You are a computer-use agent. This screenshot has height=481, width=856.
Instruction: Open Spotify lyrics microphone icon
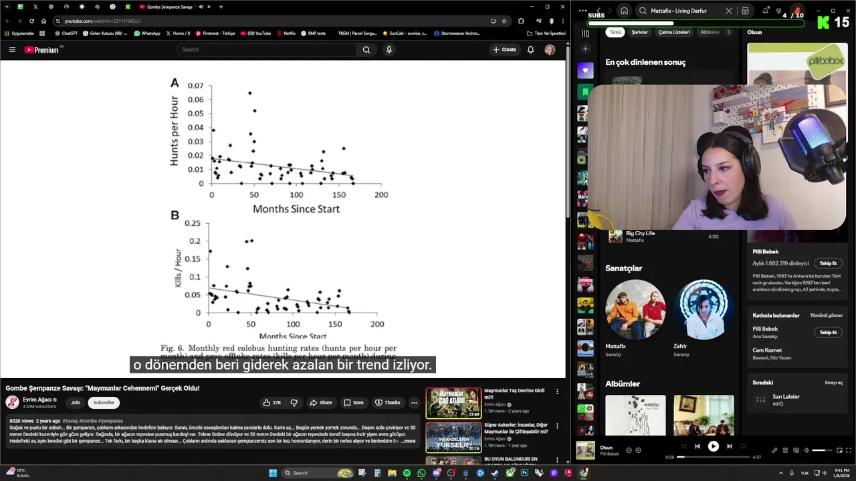pyautogui.click(x=775, y=450)
